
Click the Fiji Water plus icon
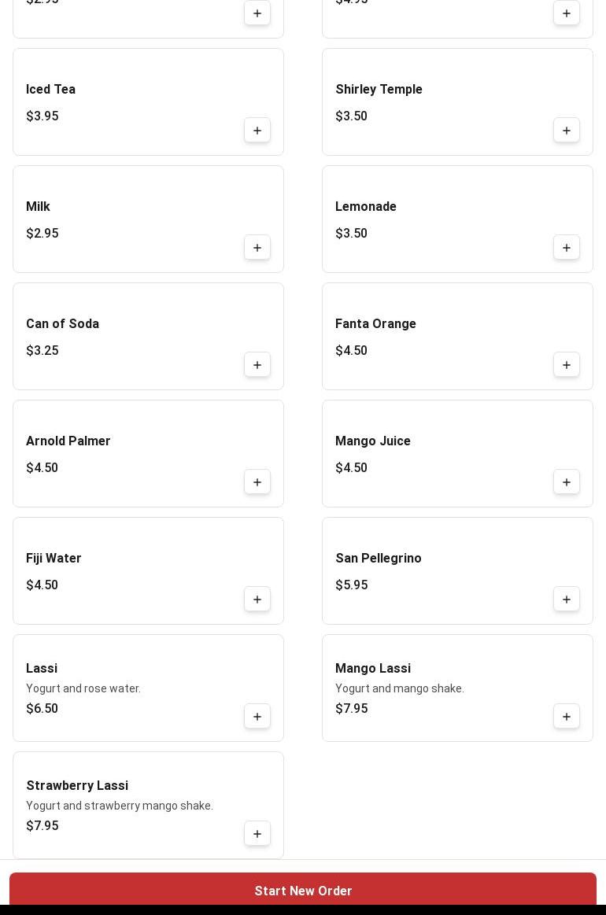(x=257, y=600)
